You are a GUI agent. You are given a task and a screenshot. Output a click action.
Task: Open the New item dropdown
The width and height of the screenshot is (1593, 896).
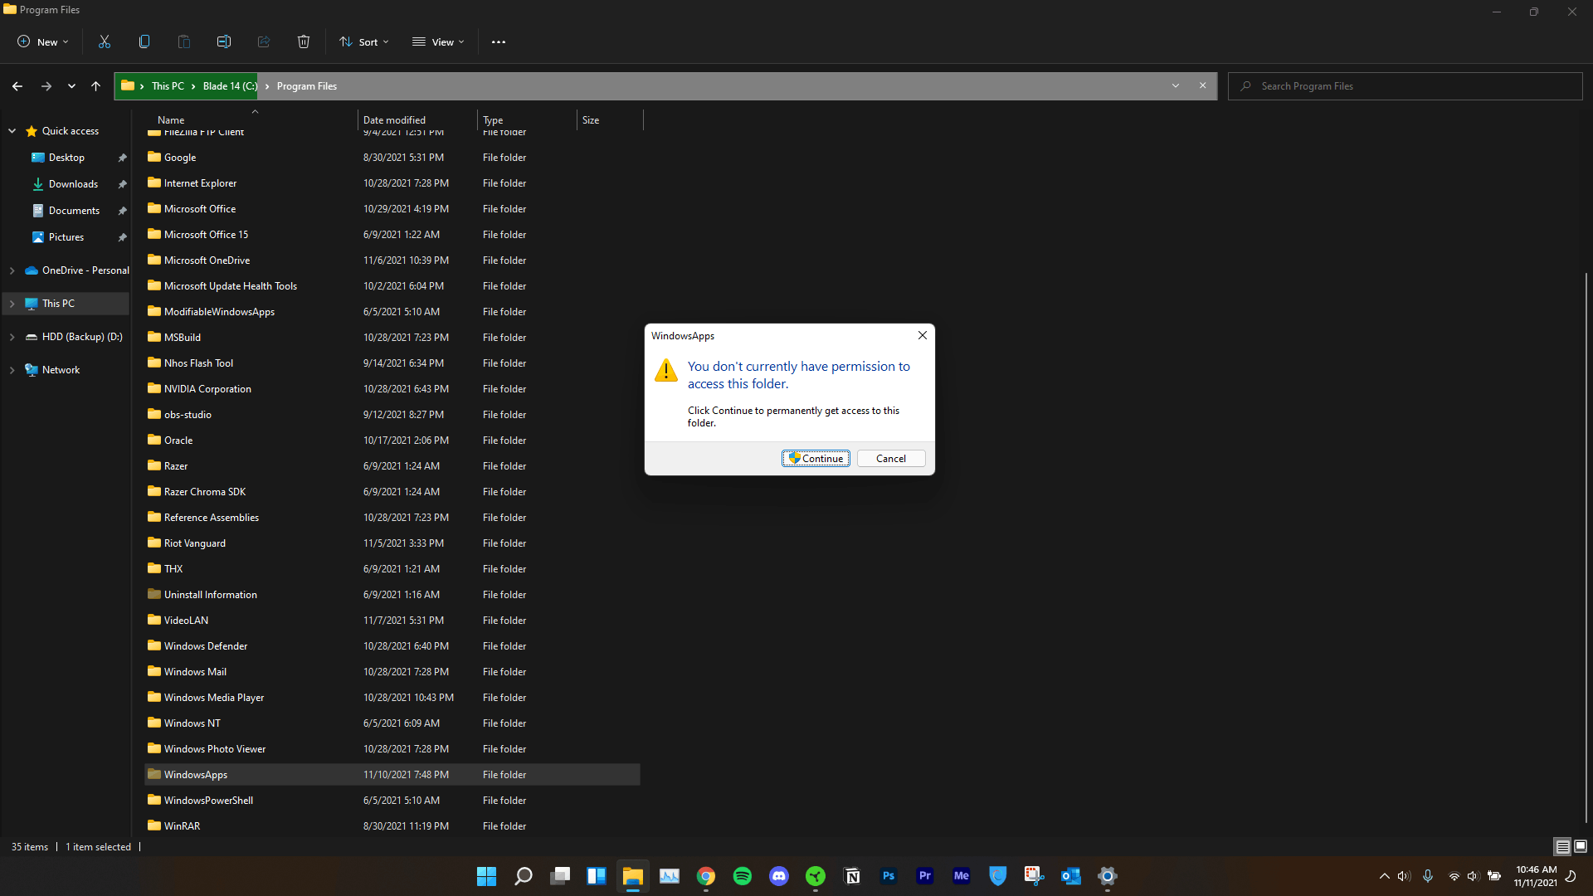[x=43, y=41]
